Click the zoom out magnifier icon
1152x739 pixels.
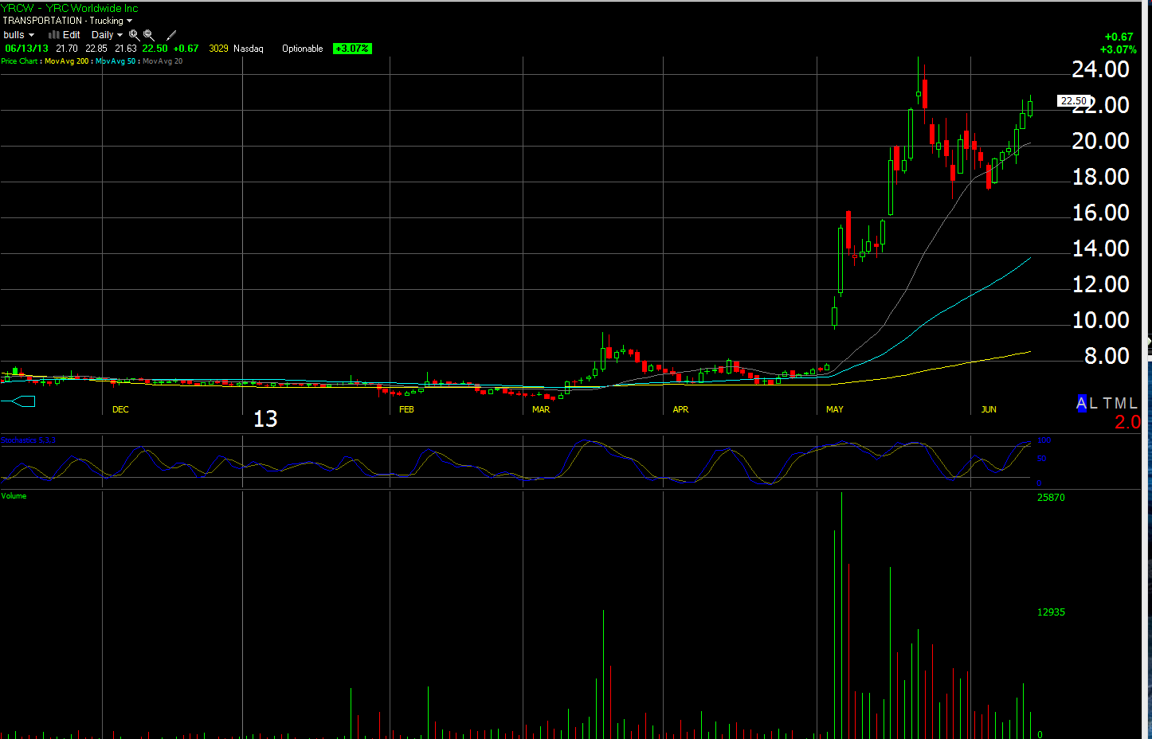pos(149,35)
